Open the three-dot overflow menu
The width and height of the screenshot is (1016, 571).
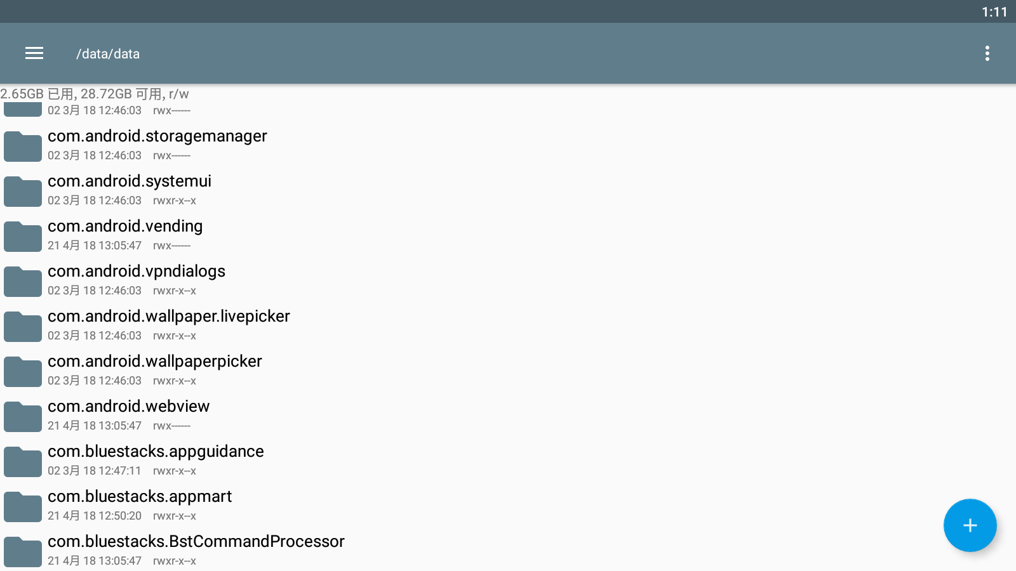coord(987,53)
